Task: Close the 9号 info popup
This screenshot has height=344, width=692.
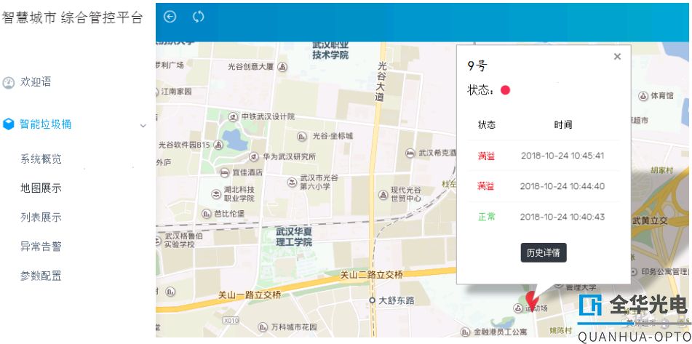Action: (x=617, y=56)
